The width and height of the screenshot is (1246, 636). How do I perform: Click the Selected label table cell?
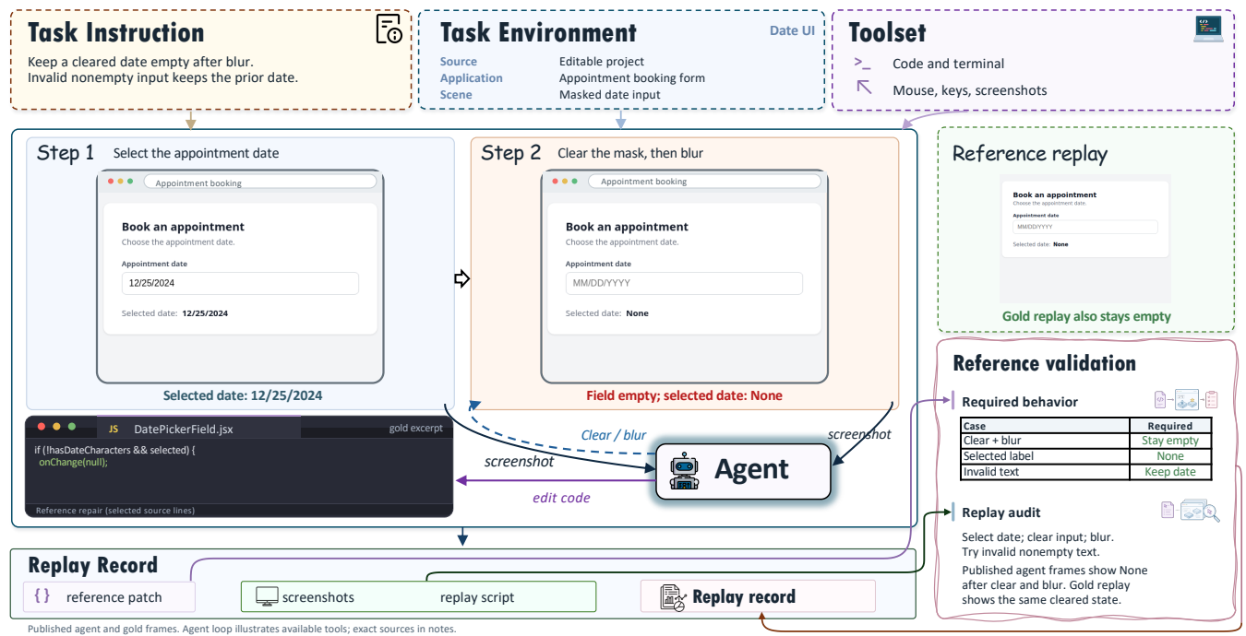click(1045, 456)
